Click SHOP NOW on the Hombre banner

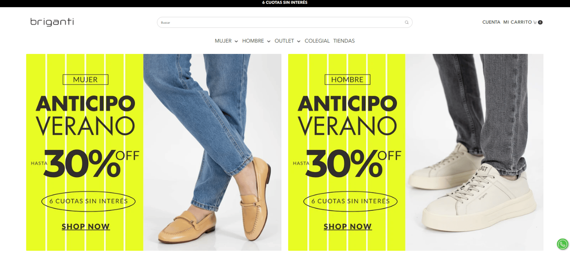tap(347, 227)
